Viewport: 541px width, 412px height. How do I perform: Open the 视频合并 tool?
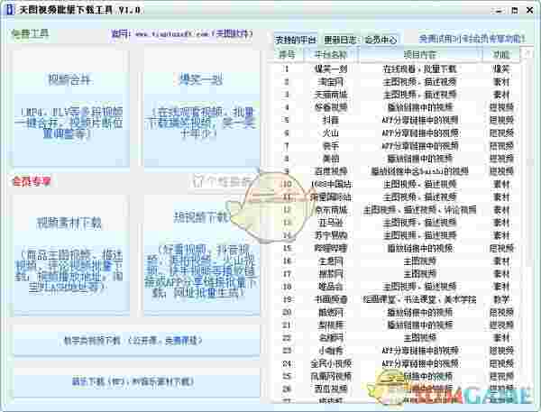[x=70, y=108]
